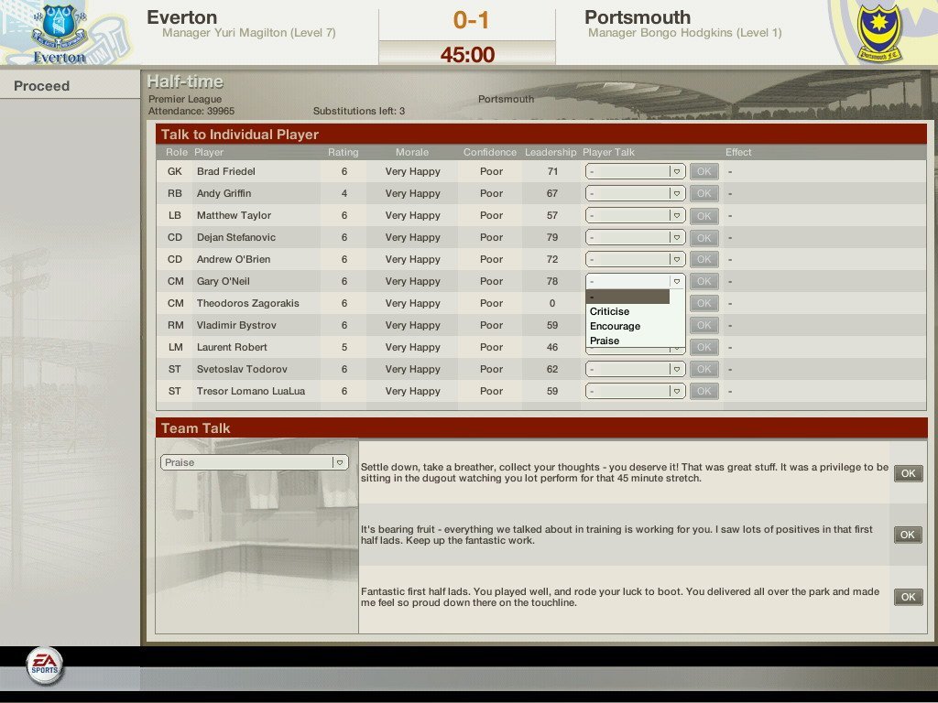The height and width of the screenshot is (703, 938).
Task: Click the Rating column header
Action: point(344,152)
